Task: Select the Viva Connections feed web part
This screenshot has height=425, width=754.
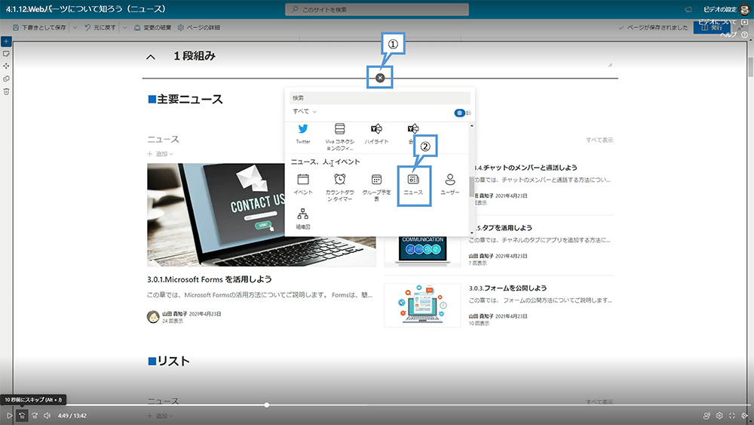Action: click(339, 137)
